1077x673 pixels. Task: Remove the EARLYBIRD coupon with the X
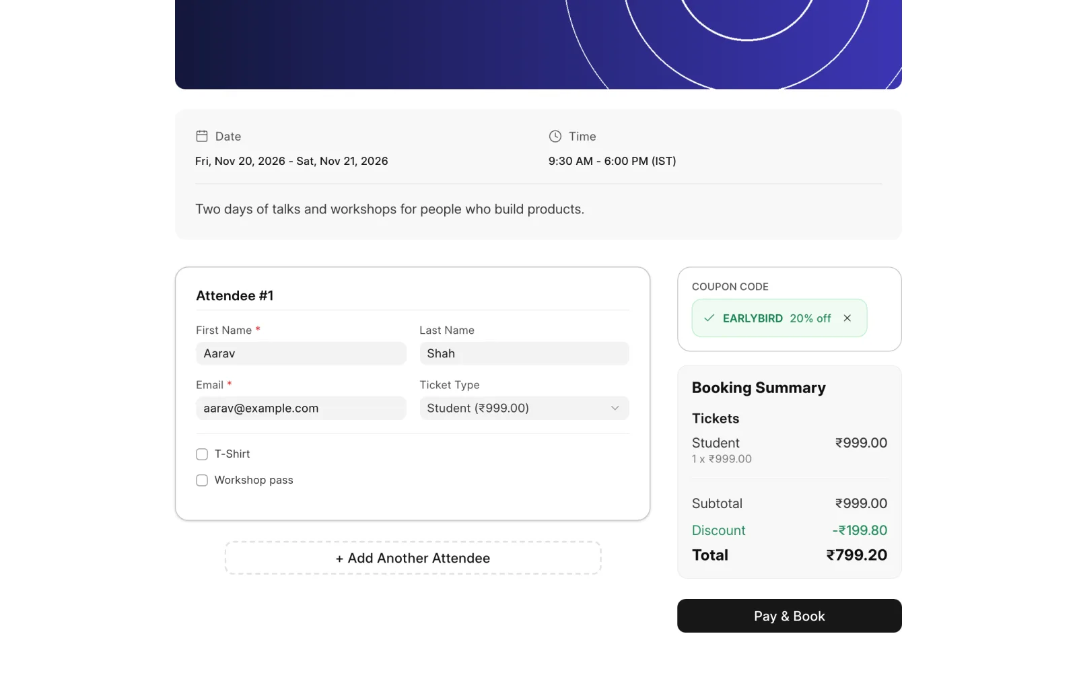pyautogui.click(x=847, y=318)
